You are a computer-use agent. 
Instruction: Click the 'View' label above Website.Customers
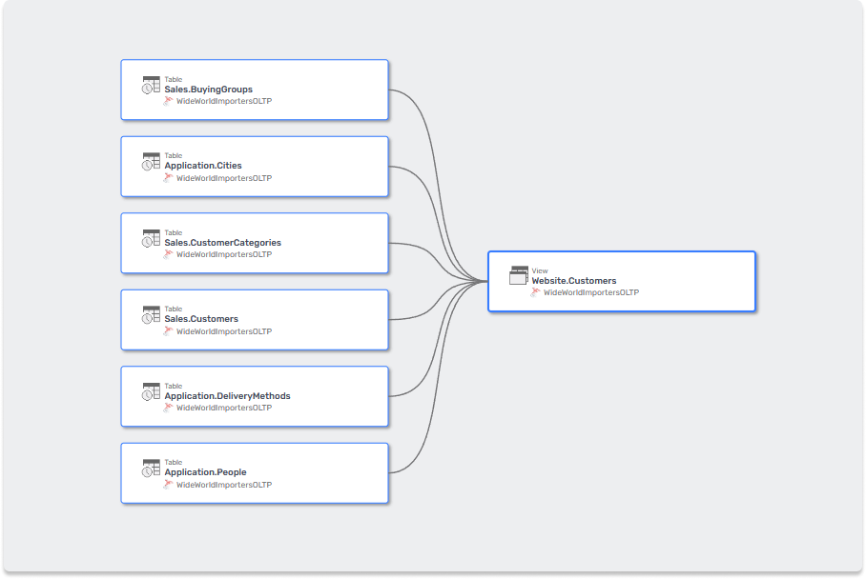pos(540,270)
